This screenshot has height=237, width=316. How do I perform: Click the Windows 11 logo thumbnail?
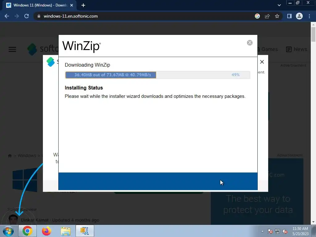tap(25, 180)
